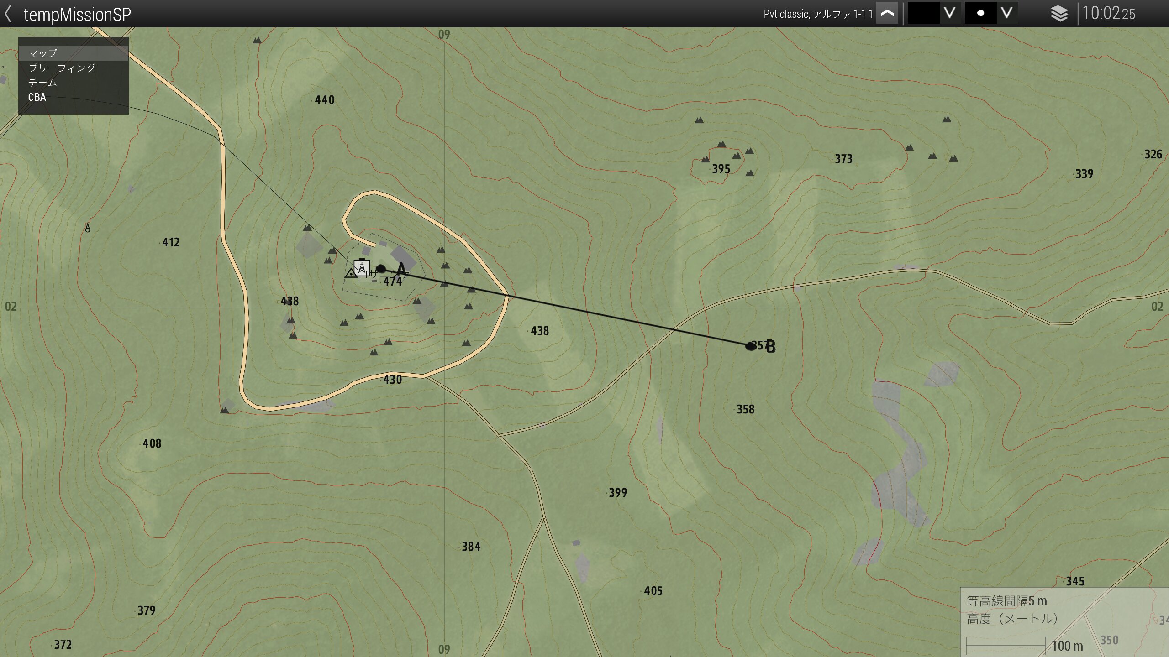Click the elevation label 384

471,547
